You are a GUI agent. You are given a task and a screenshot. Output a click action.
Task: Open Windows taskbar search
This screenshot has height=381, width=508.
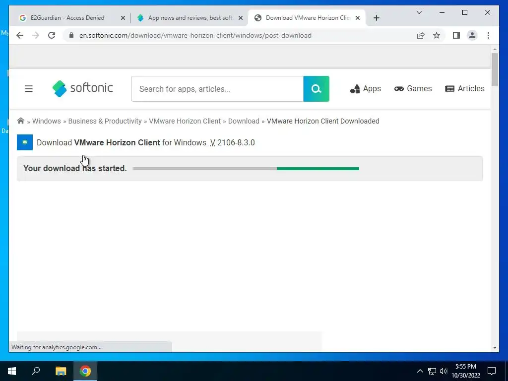[x=36, y=371]
